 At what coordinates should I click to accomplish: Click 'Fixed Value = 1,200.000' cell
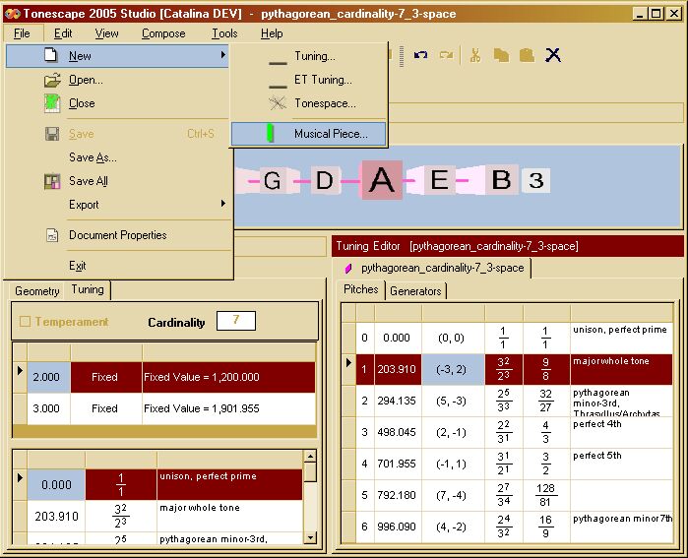pyautogui.click(x=228, y=377)
